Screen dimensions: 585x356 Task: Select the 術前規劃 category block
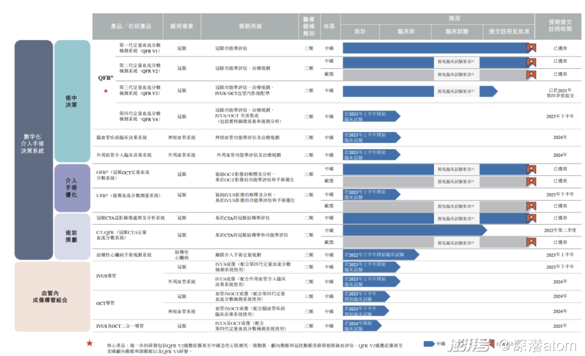[x=72, y=236]
